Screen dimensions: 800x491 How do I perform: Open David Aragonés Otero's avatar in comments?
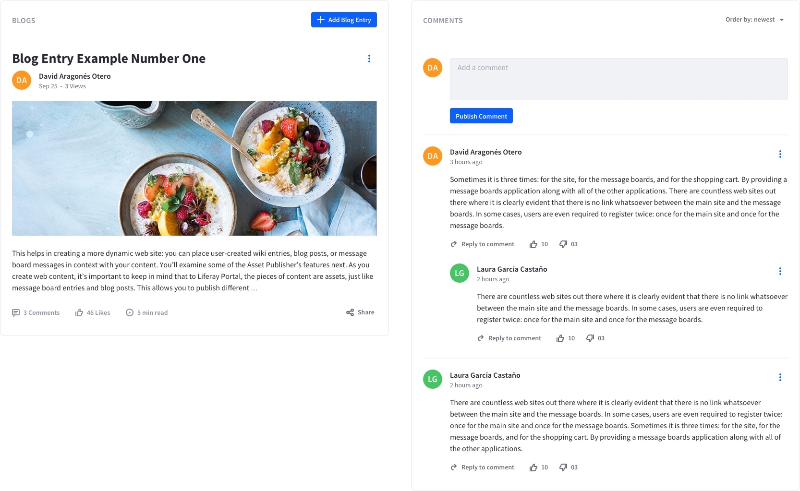point(432,156)
